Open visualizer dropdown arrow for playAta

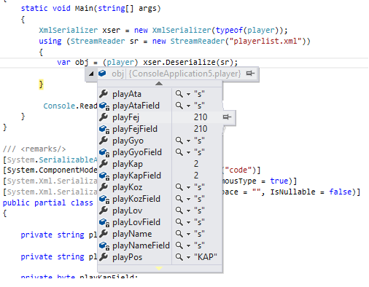coord(188,94)
